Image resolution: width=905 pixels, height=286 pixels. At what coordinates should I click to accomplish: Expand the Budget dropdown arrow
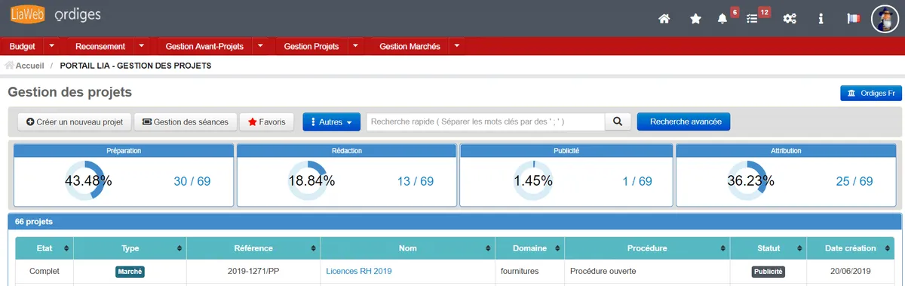coord(51,46)
